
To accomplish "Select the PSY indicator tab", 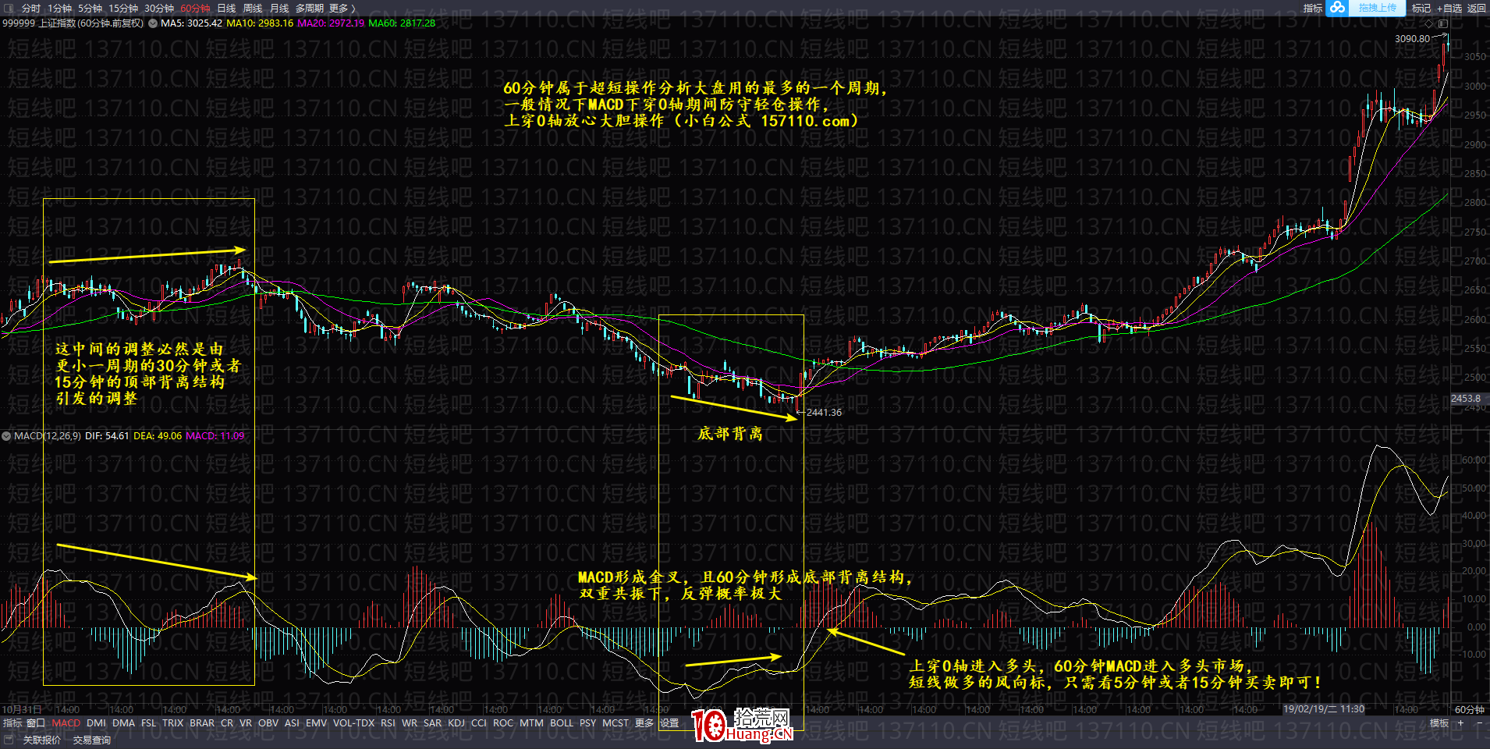I will coord(587,723).
